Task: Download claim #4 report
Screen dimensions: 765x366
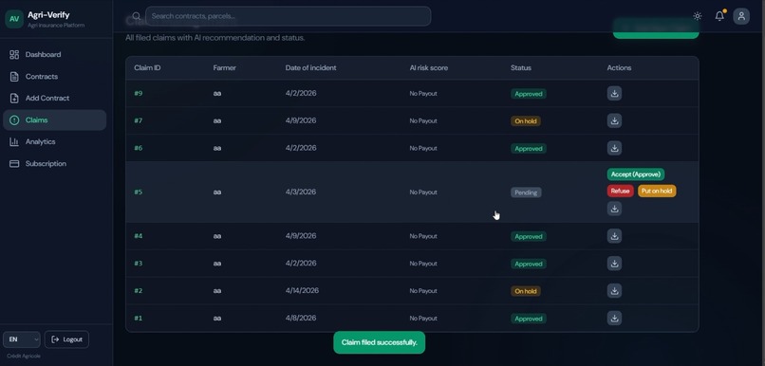Action: tap(614, 236)
